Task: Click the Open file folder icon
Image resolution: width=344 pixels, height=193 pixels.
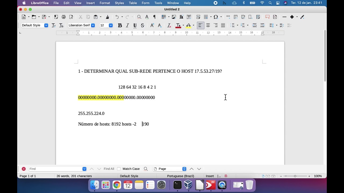Action: point(34,17)
